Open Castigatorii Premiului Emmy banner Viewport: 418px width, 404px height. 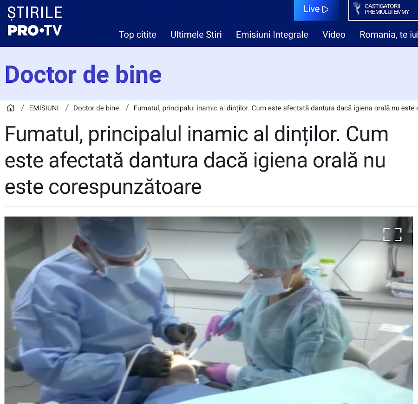tap(383, 10)
